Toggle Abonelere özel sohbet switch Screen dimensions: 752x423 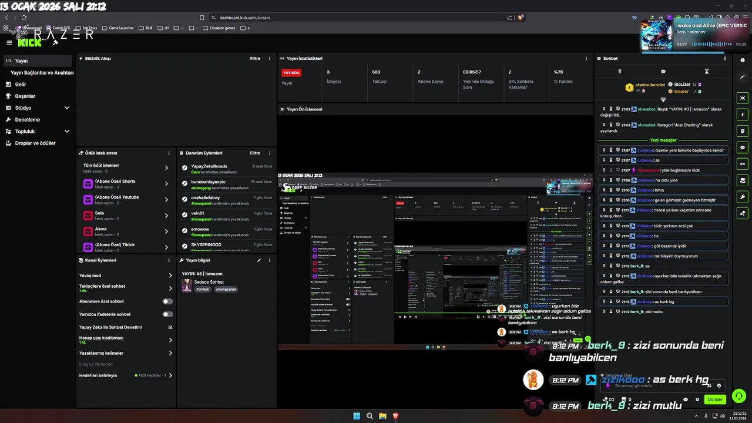point(167,301)
